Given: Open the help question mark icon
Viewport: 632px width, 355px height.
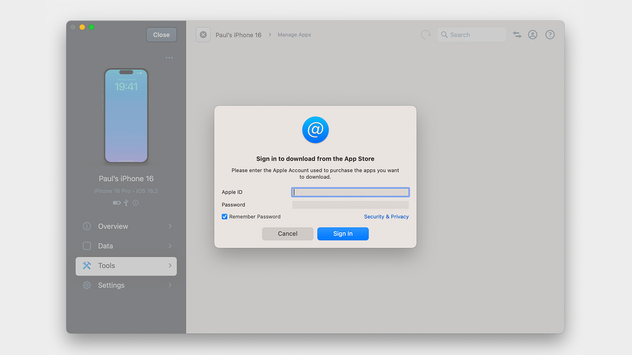Looking at the screenshot, I should pyautogui.click(x=550, y=35).
